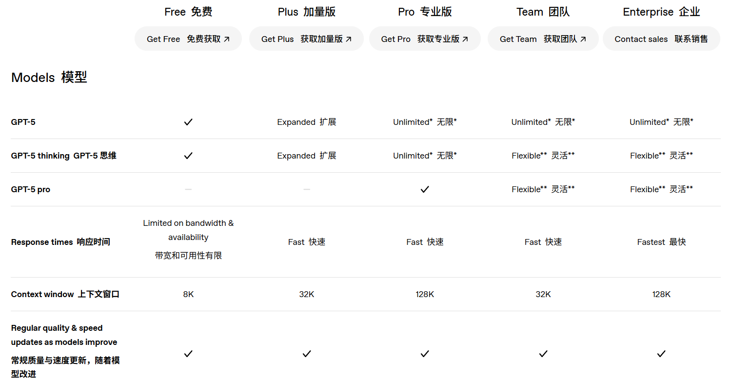Click the arrow icon on Get Free
This screenshot has width=732, height=381.
click(x=227, y=40)
